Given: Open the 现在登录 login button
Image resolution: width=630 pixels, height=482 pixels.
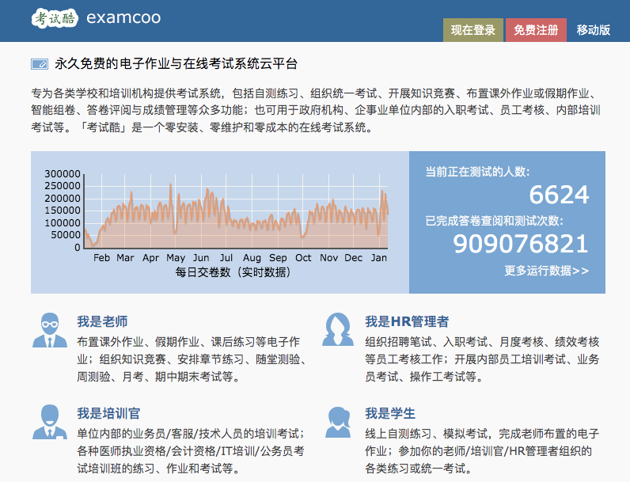Looking at the screenshot, I should (473, 30).
